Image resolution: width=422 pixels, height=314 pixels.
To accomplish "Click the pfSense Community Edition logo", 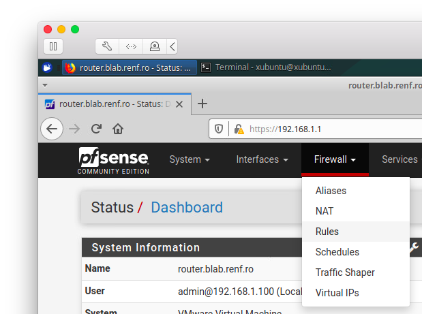I will point(113,160).
